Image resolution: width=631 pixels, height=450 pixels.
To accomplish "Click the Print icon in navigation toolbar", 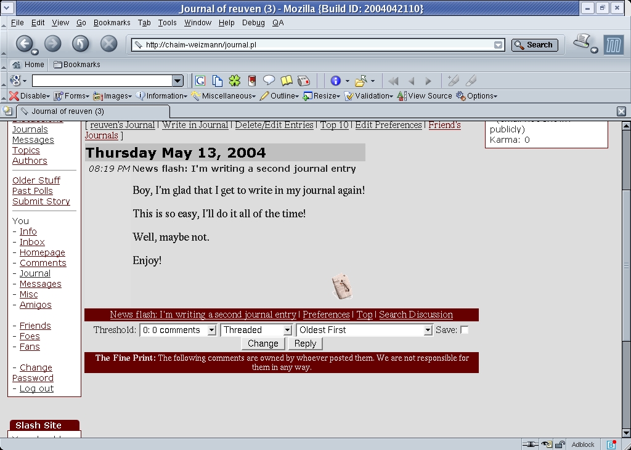I will [582, 42].
